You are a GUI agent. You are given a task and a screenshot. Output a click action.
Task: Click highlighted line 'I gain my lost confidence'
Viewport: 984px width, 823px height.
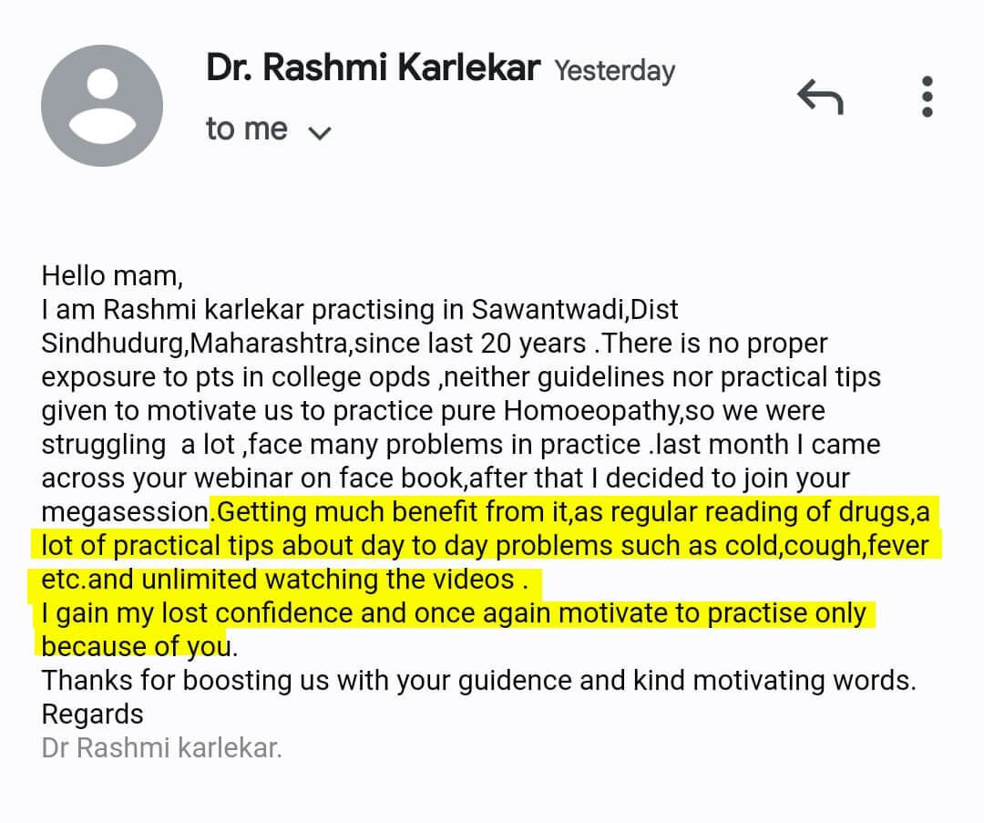click(210, 613)
